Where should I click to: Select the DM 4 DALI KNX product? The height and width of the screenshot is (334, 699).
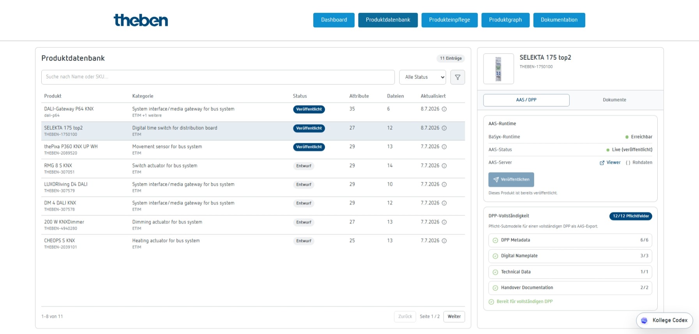(253, 206)
